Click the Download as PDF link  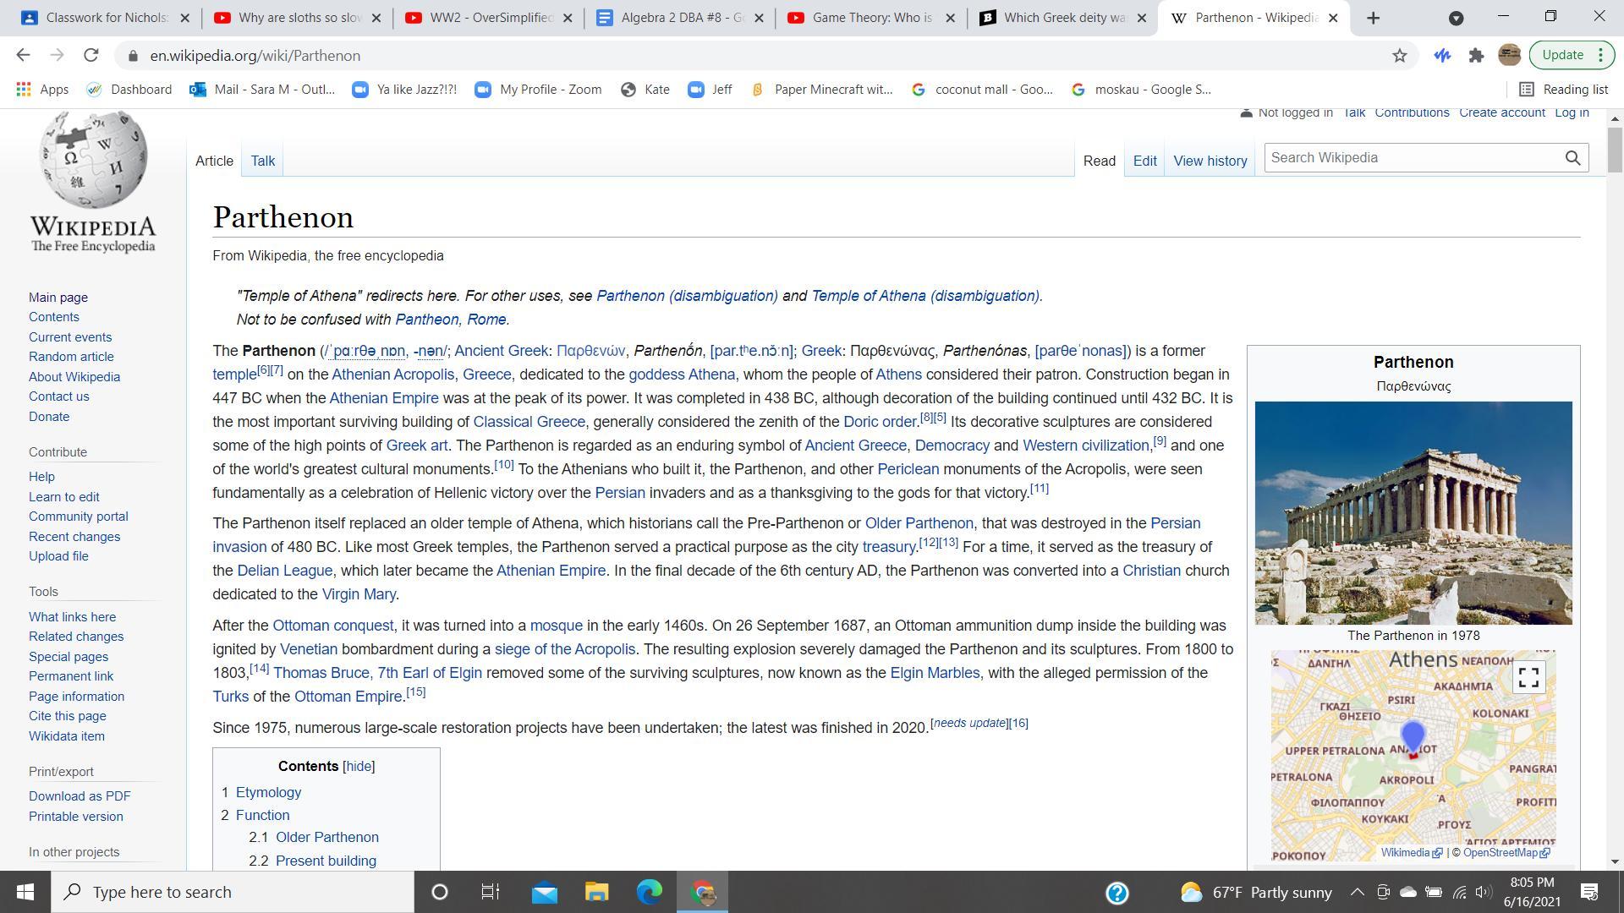tap(80, 796)
